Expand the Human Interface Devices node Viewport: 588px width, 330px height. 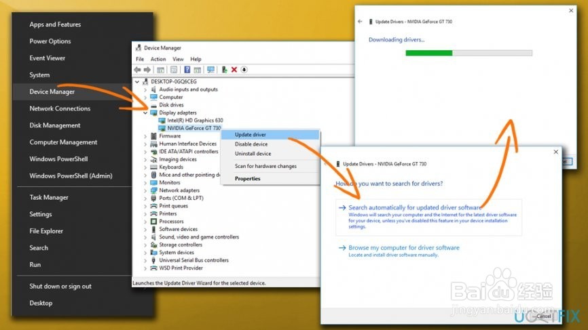(x=145, y=144)
